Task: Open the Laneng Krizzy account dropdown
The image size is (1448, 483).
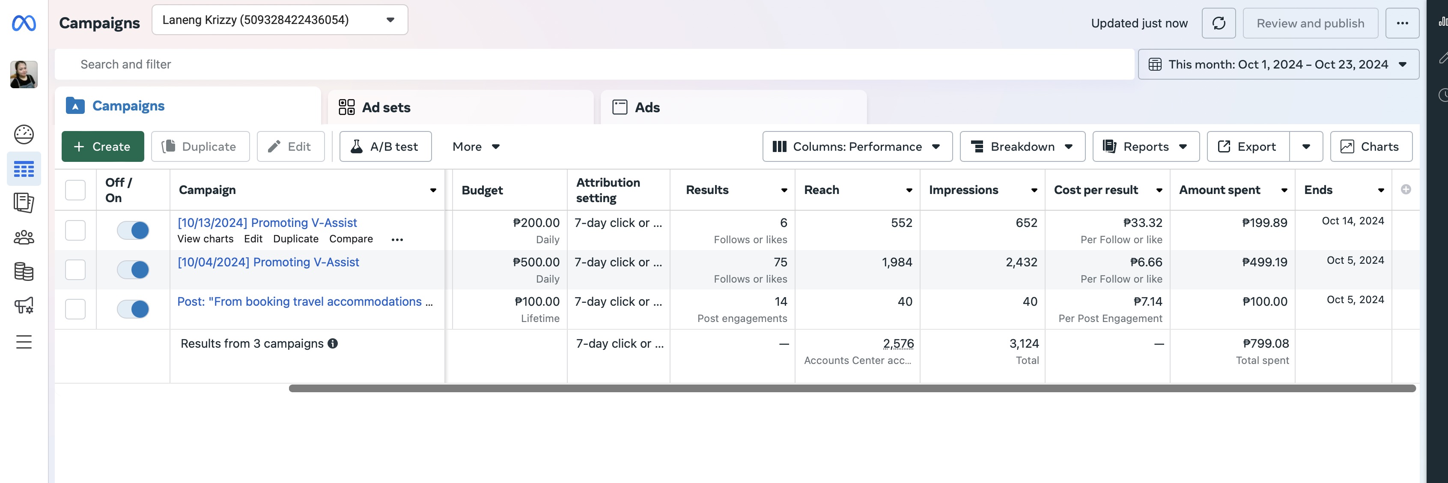Action: 280,20
